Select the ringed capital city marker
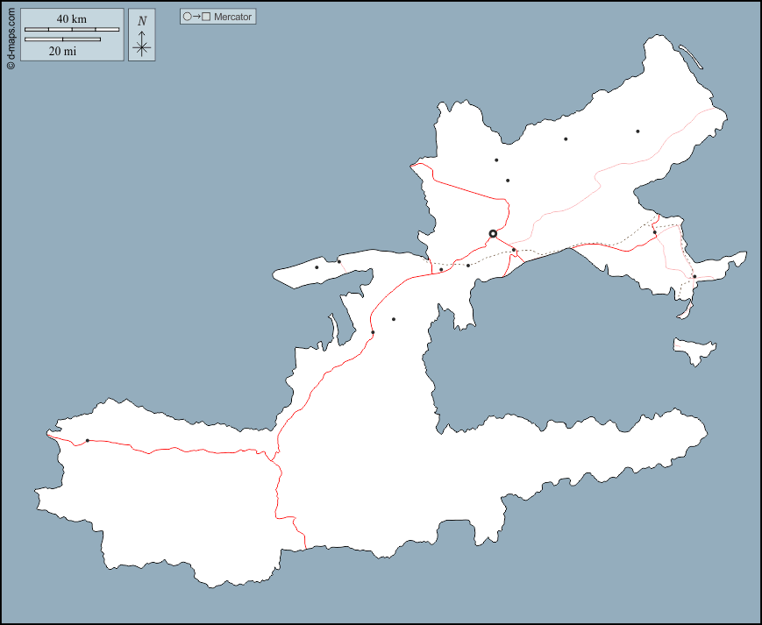The height and width of the screenshot is (625, 762). 493,234
